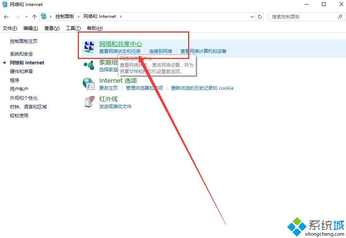
Task: Click the breadcrumb chevron after 网络和 Internet
Action: (x=121, y=16)
